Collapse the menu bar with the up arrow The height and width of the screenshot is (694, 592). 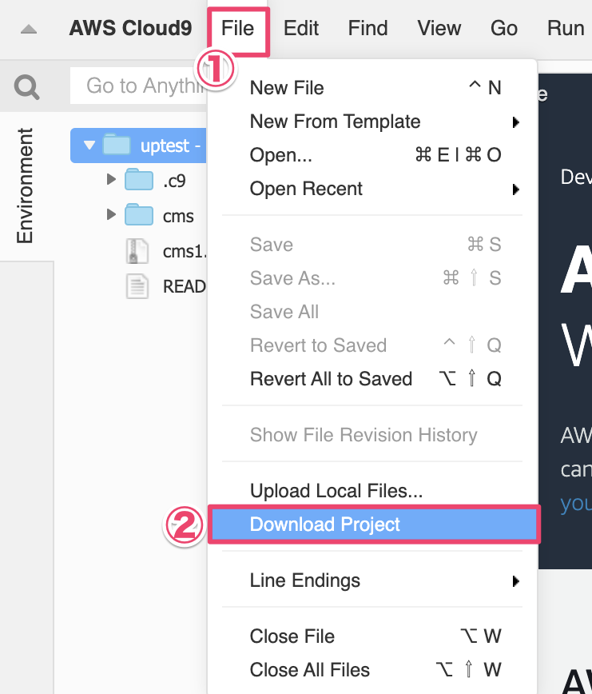[29, 30]
